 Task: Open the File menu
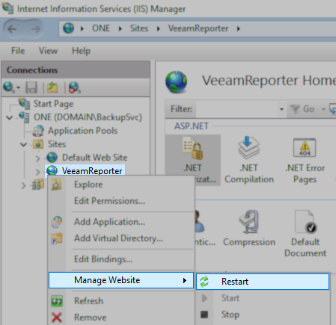pos(18,51)
